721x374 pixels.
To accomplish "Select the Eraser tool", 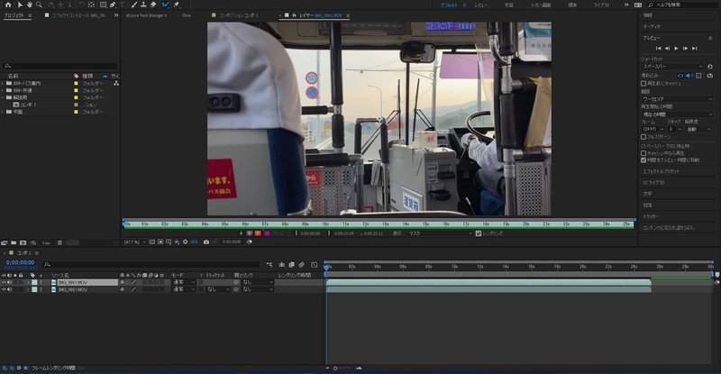I will tap(153, 5).
